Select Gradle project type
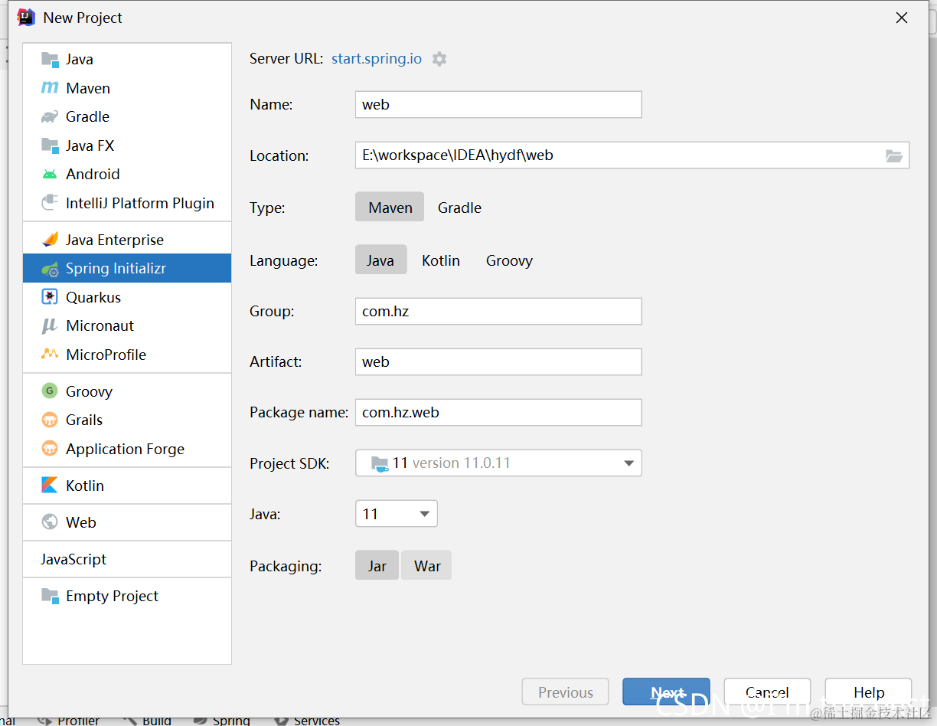This screenshot has width=937, height=726. [x=459, y=208]
